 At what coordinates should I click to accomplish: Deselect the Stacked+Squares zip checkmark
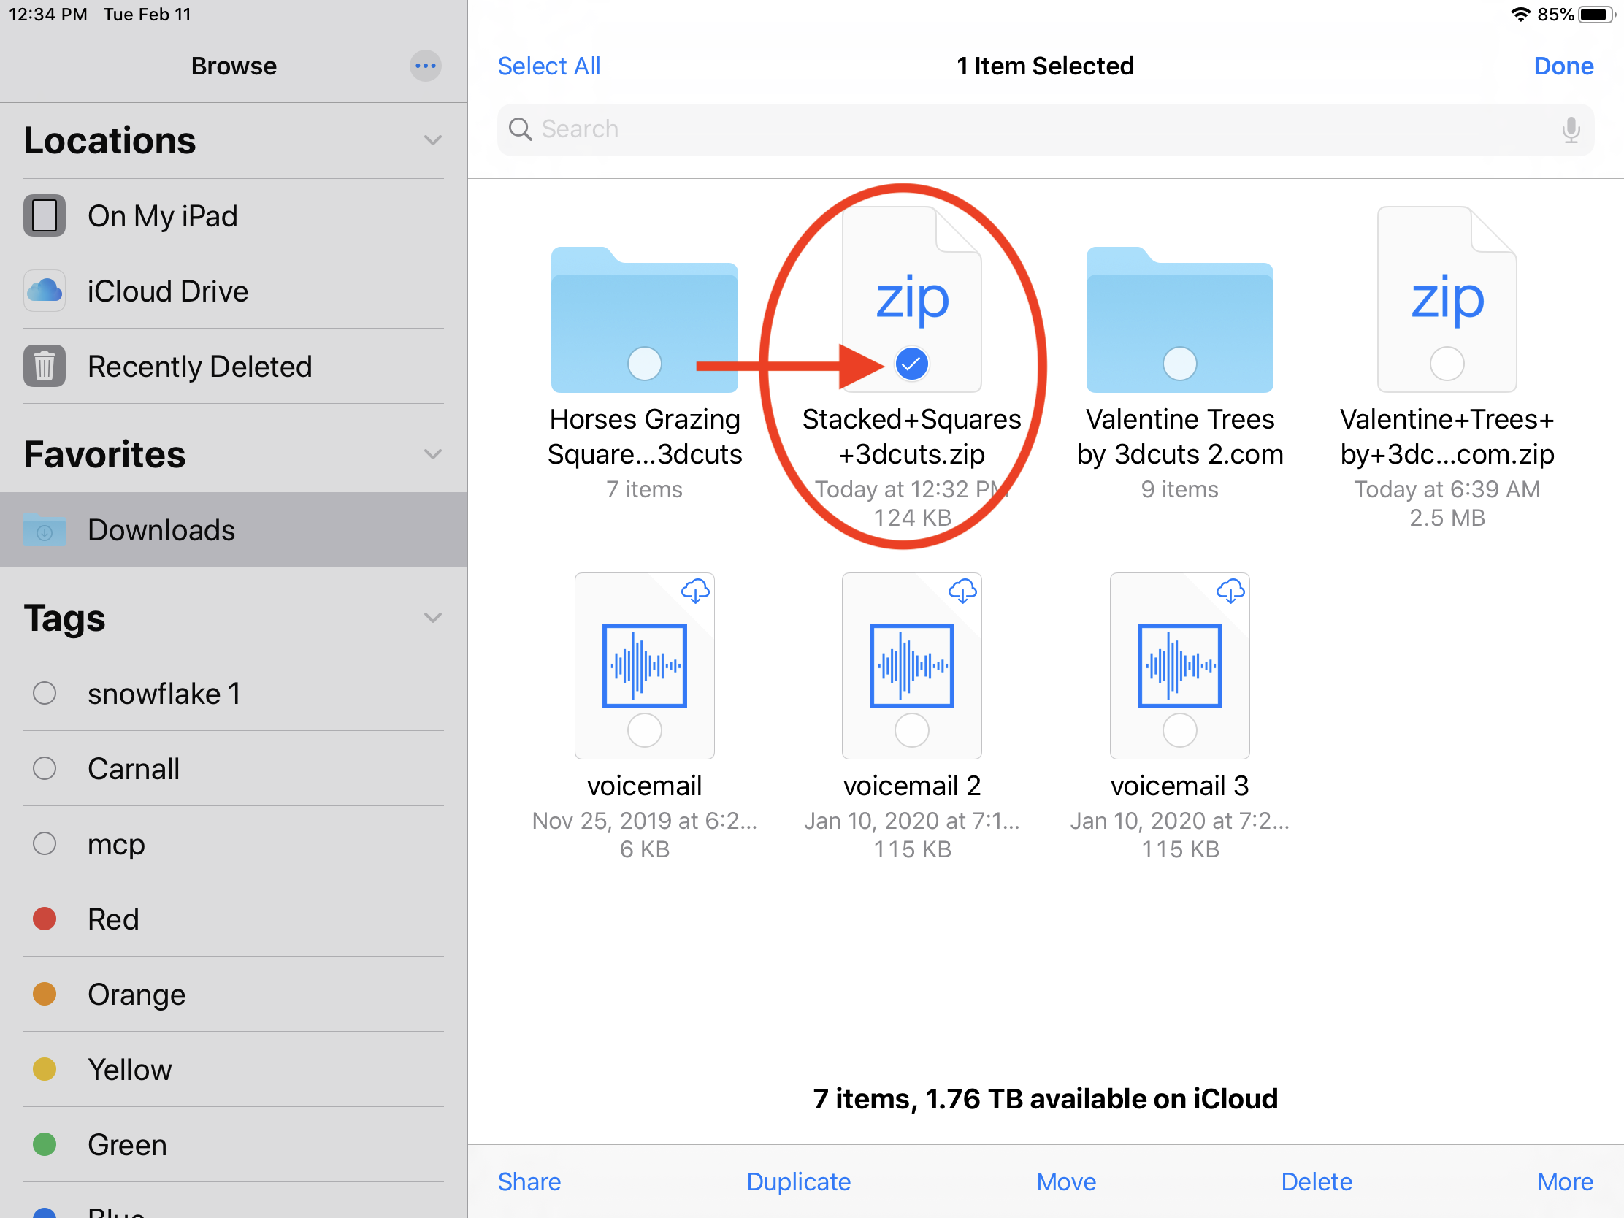tap(912, 364)
